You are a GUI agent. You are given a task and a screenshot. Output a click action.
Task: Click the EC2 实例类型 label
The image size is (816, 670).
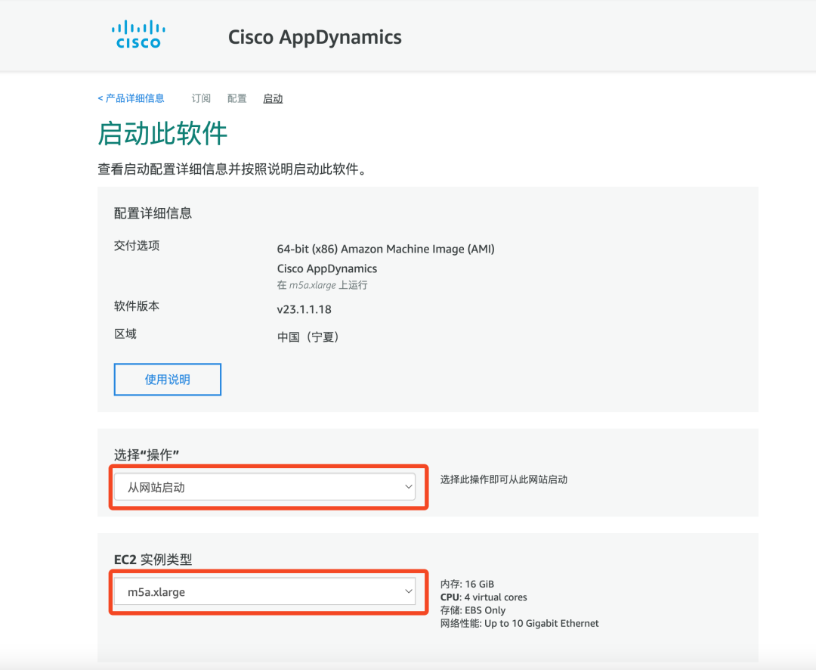coord(153,560)
